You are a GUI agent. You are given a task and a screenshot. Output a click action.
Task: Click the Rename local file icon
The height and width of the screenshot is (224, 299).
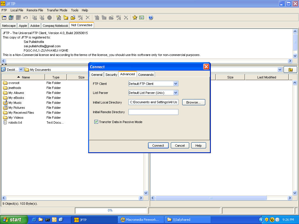pyautogui.click(x=80, y=18)
